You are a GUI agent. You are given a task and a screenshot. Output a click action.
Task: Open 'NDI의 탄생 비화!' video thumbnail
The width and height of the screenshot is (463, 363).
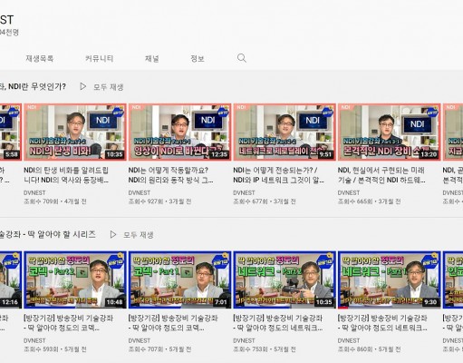(75, 132)
